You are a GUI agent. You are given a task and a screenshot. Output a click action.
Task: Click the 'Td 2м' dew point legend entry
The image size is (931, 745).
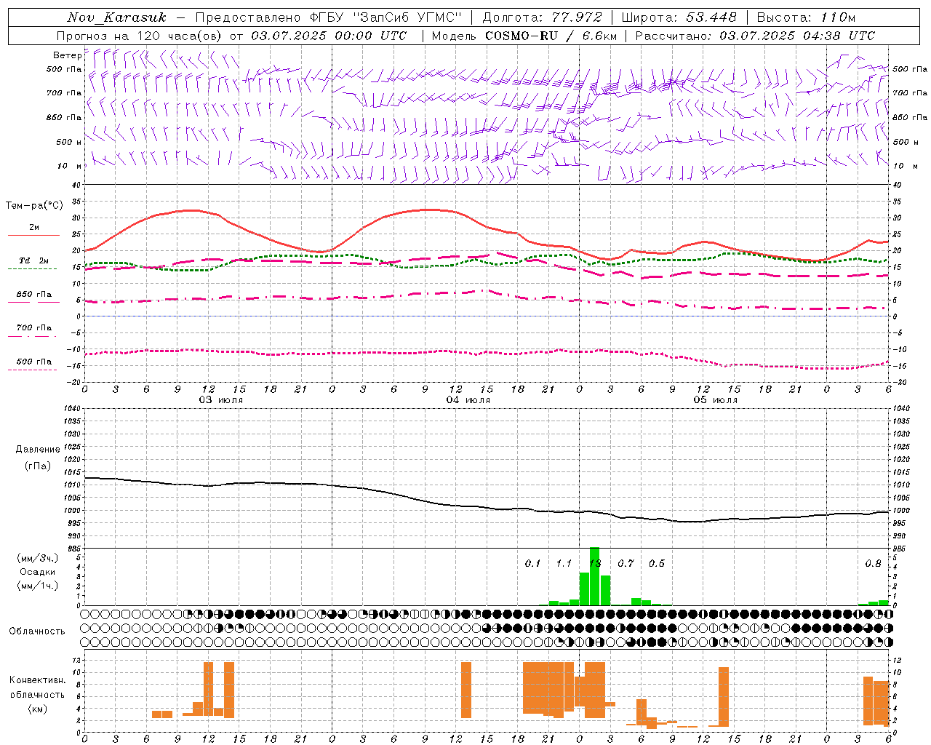coord(33,260)
